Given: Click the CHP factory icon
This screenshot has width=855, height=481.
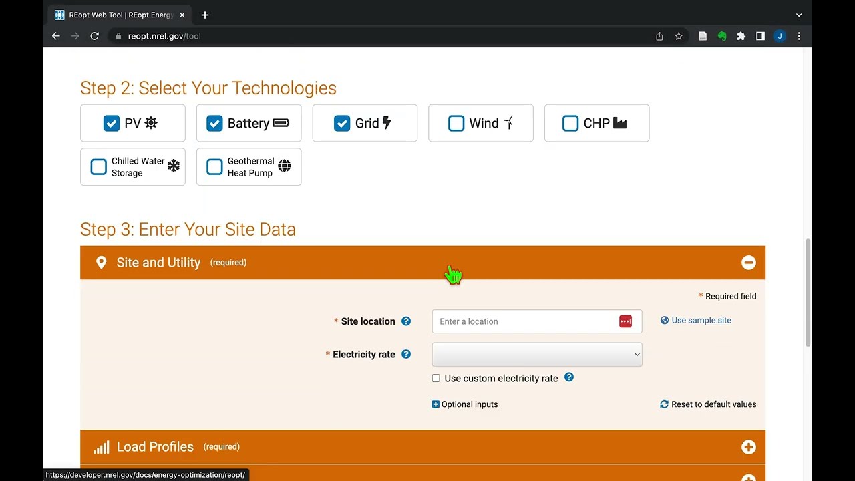Looking at the screenshot, I should coord(620,123).
